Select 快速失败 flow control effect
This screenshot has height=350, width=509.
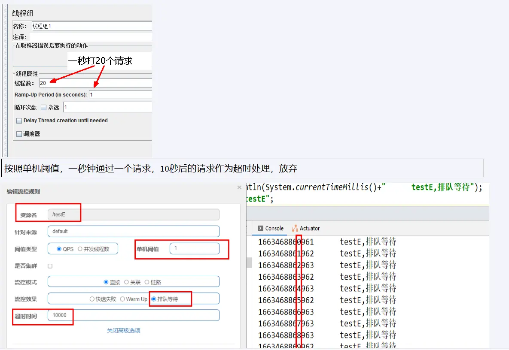pyautogui.click(x=91, y=299)
